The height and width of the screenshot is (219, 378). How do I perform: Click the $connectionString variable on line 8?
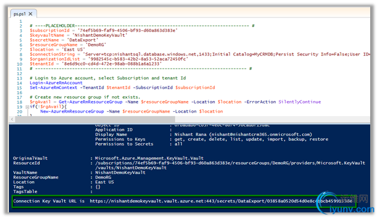pyautogui.click(x=52, y=54)
